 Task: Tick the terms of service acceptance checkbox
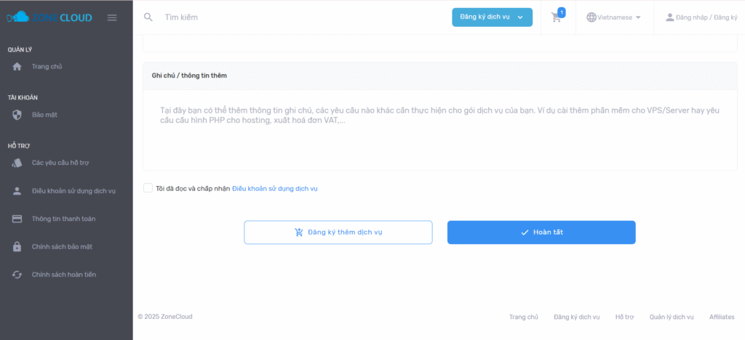coord(148,188)
